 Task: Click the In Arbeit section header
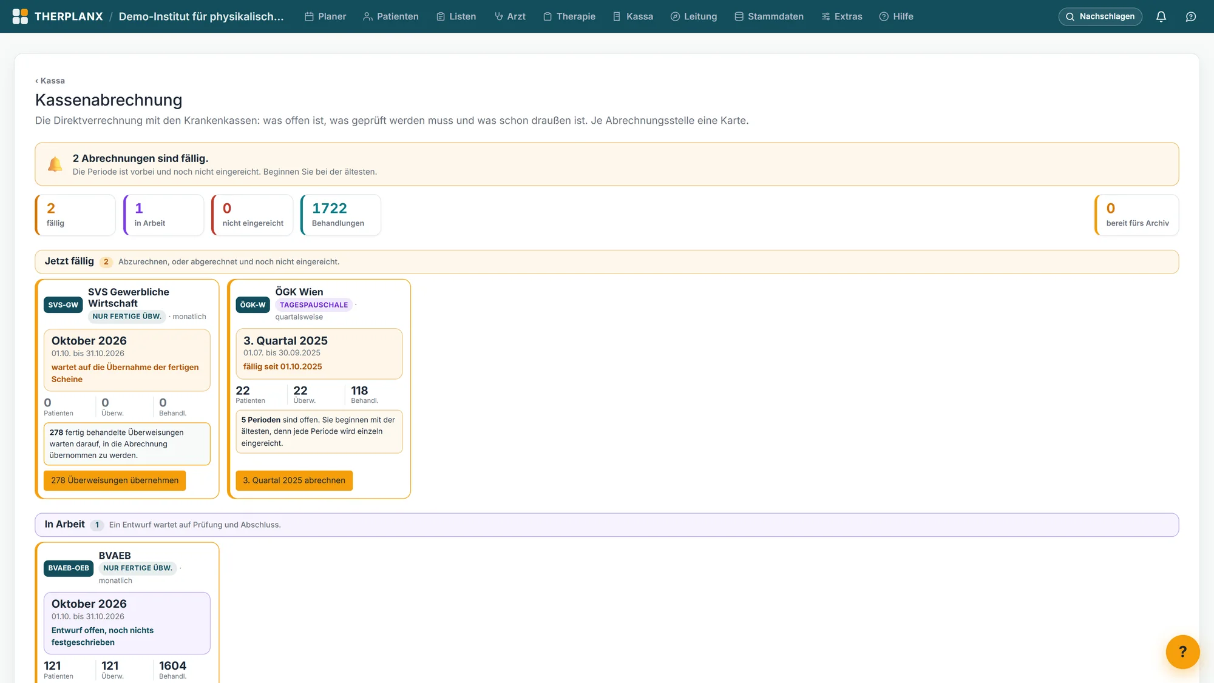point(607,525)
